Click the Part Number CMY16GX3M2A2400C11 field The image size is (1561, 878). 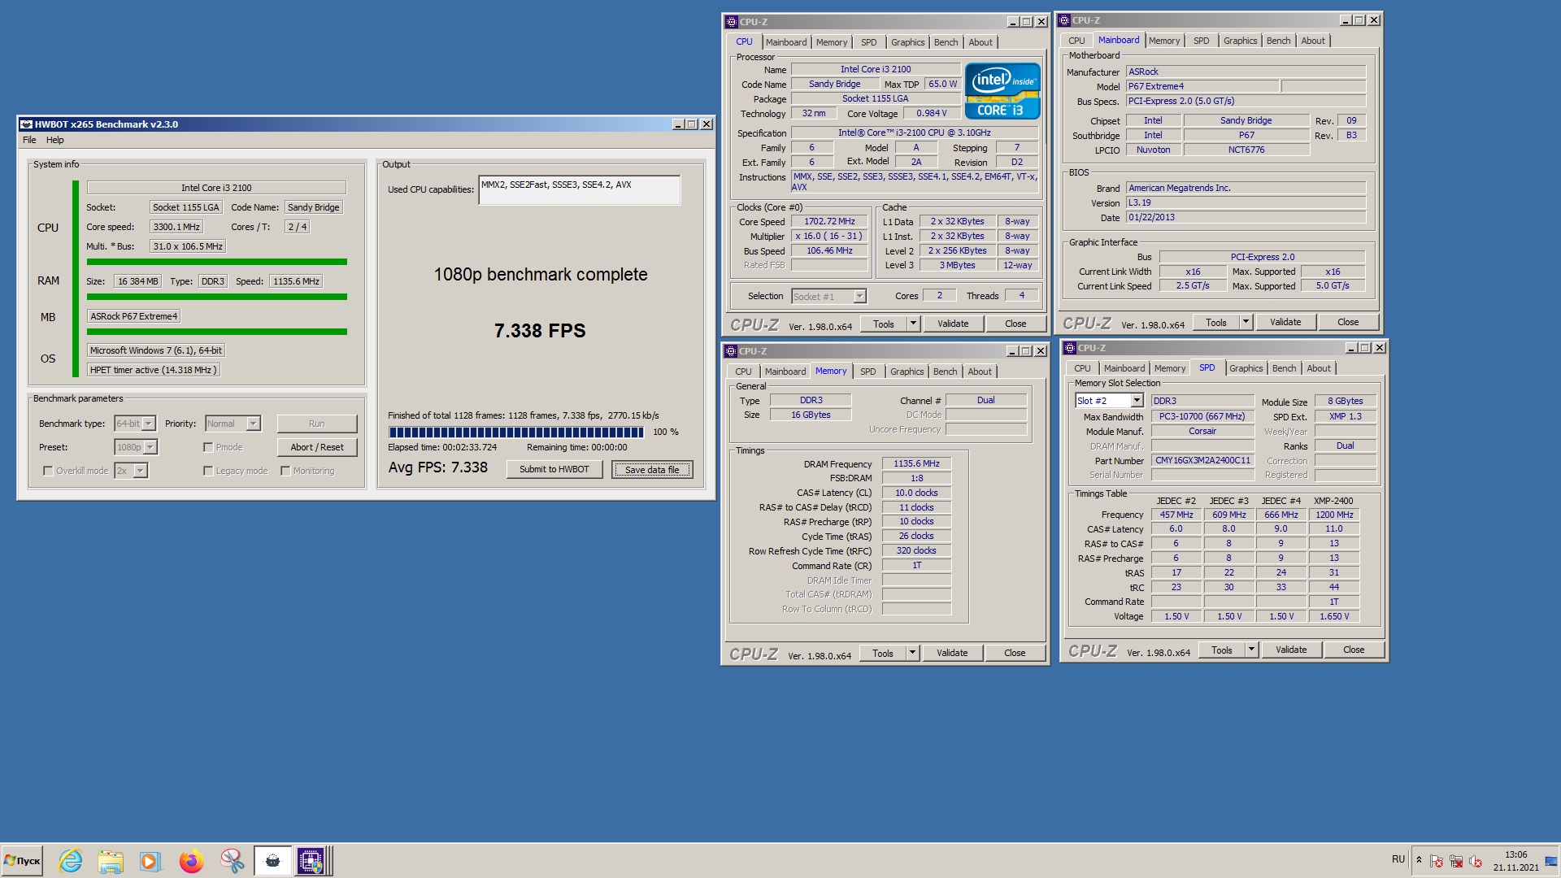(1202, 461)
